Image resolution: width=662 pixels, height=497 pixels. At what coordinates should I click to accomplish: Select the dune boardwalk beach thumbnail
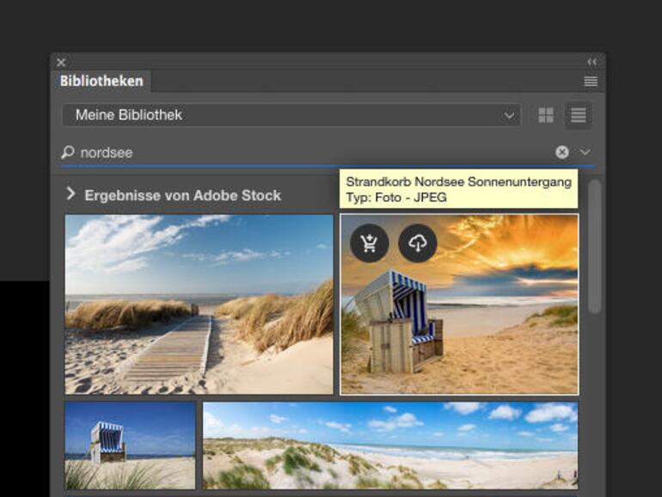(199, 304)
